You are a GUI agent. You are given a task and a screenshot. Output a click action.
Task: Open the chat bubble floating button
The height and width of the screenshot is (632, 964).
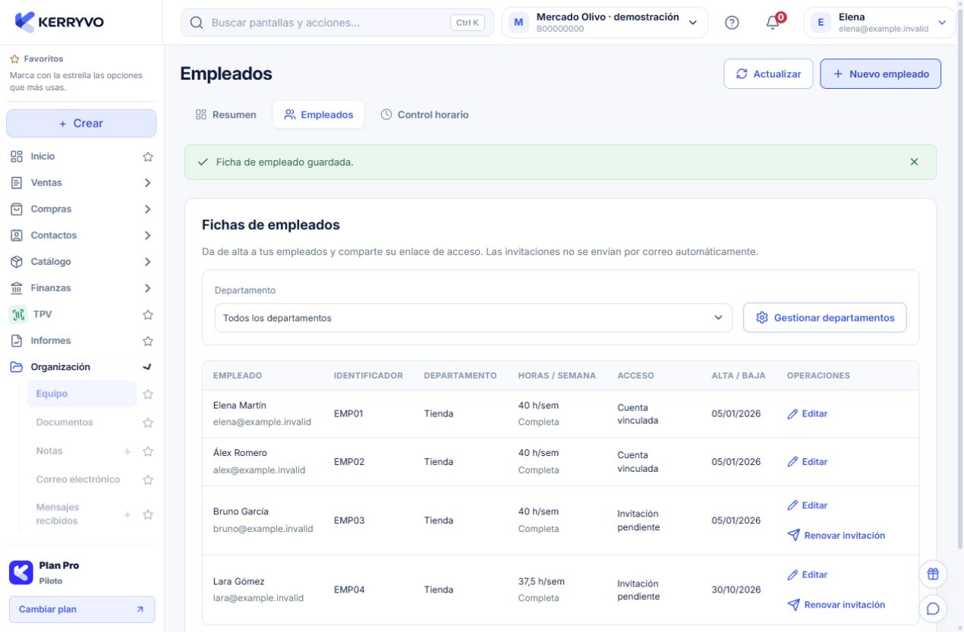point(933,608)
